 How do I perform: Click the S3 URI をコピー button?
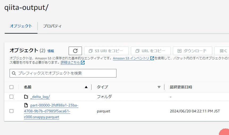tap(106, 51)
